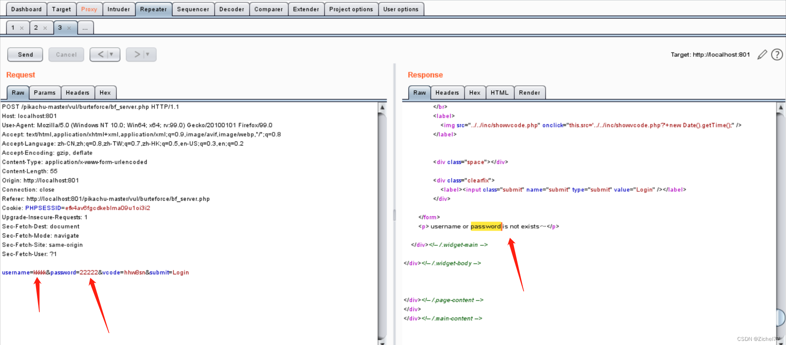Select Repeater tab number 2

(x=36, y=28)
